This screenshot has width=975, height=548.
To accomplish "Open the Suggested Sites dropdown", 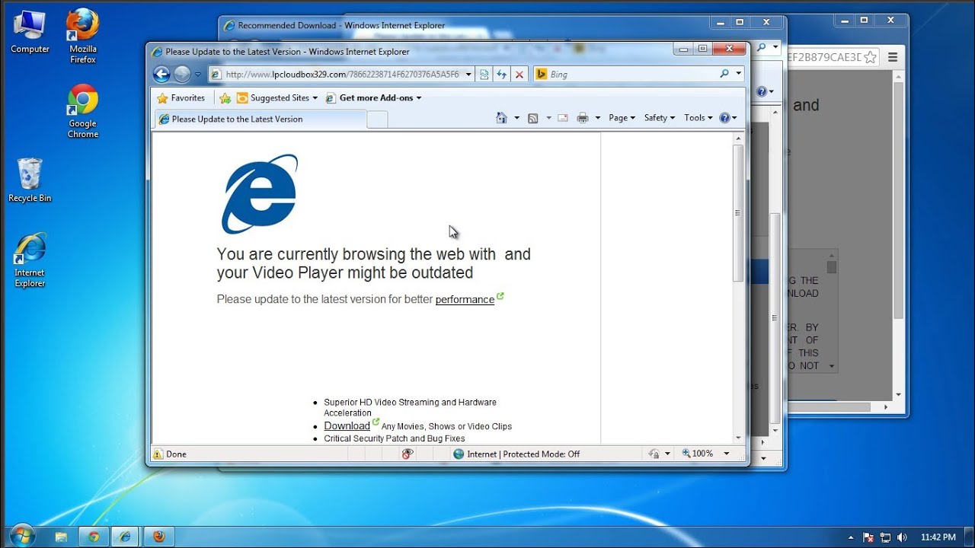I will pos(277,97).
